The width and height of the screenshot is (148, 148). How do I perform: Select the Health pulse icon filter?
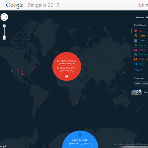pyautogui.click(x=136, y=36)
